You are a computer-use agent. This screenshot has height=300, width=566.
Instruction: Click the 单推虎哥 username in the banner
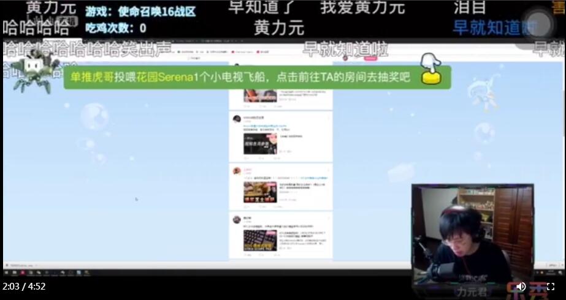tap(91, 78)
